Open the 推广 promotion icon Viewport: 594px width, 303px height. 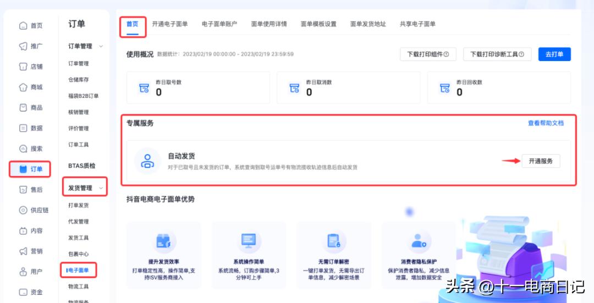pyautogui.click(x=23, y=46)
